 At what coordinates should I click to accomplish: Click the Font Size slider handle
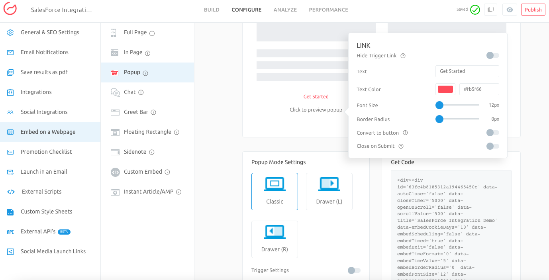439,105
